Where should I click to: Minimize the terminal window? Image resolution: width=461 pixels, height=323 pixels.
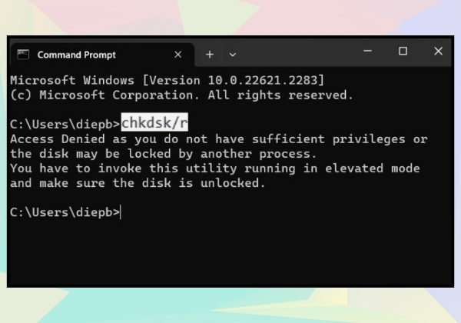click(367, 52)
